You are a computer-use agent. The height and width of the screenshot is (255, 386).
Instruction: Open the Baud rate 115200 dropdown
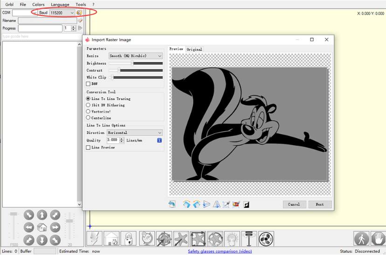click(x=62, y=13)
